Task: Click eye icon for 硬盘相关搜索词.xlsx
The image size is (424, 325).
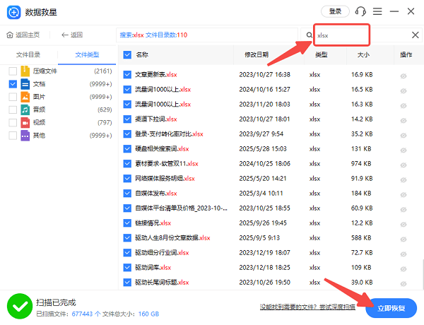Action: [404, 149]
